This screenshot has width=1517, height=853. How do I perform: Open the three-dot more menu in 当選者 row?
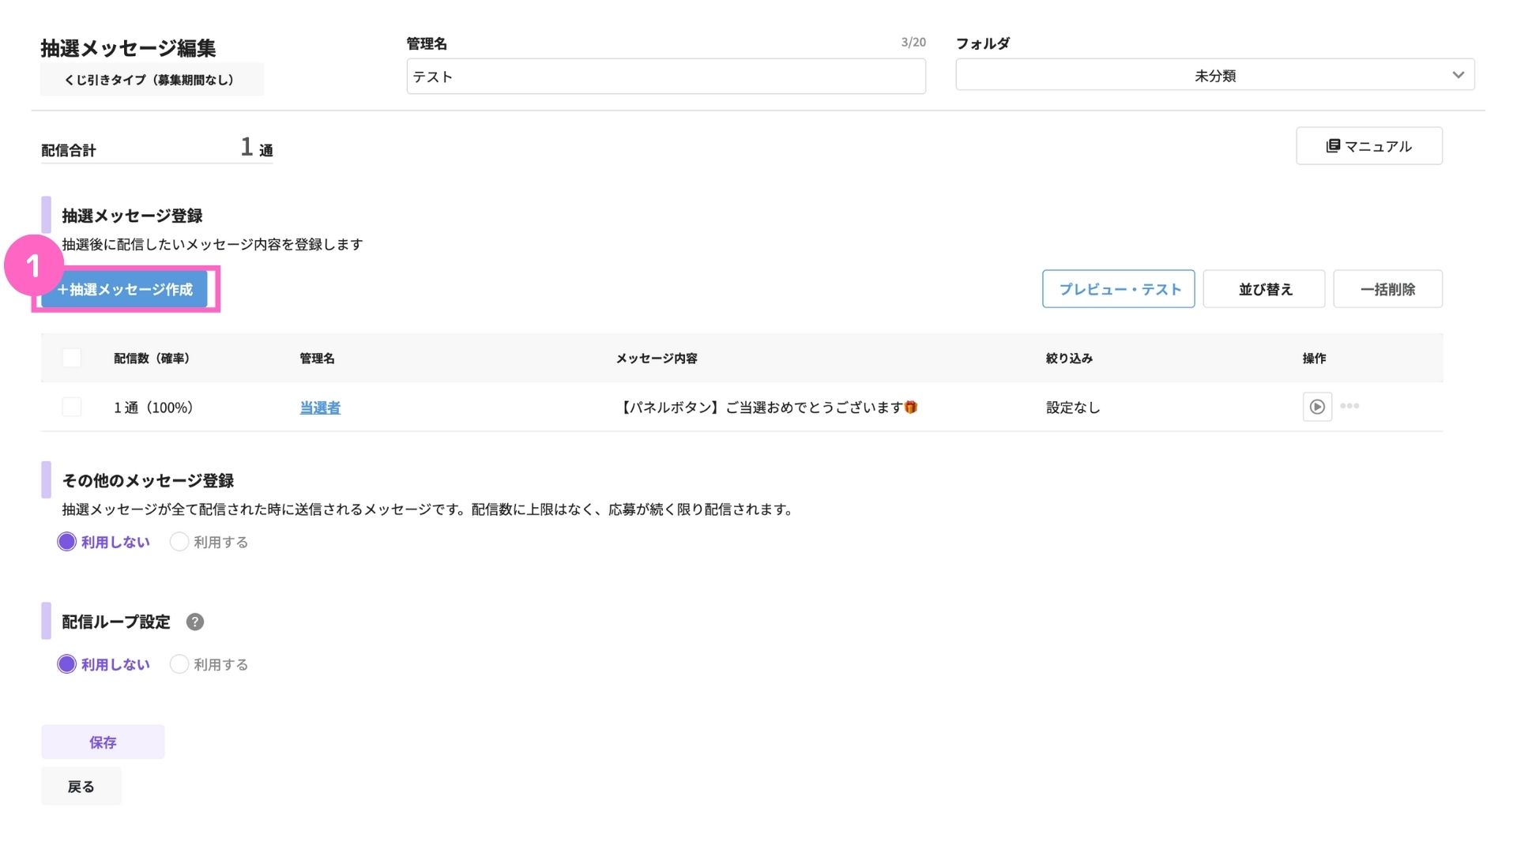click(1349, 406)
